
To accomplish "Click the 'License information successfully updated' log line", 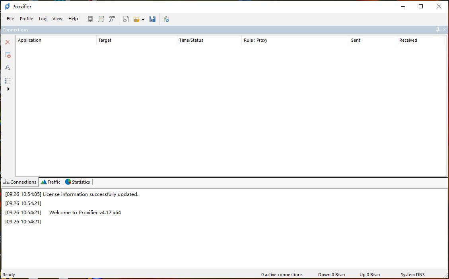I will tap(72, 194).
